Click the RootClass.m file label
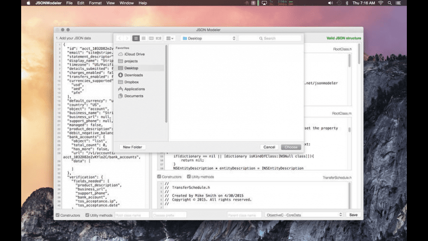 342,113
